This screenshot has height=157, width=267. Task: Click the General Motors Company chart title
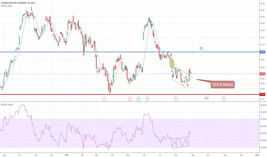point(18,3)
